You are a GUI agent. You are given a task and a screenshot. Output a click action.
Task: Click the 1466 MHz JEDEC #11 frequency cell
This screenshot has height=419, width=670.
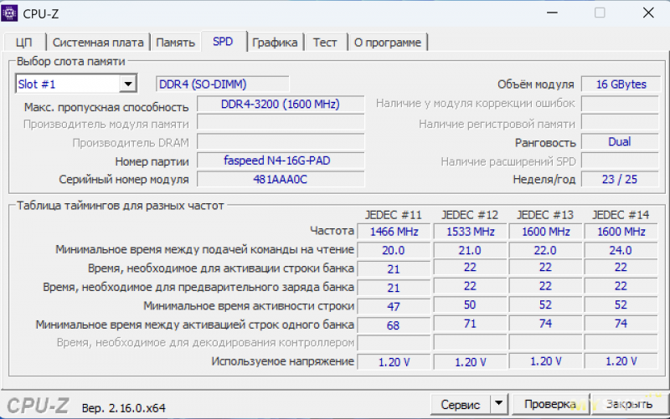(393, 232)
